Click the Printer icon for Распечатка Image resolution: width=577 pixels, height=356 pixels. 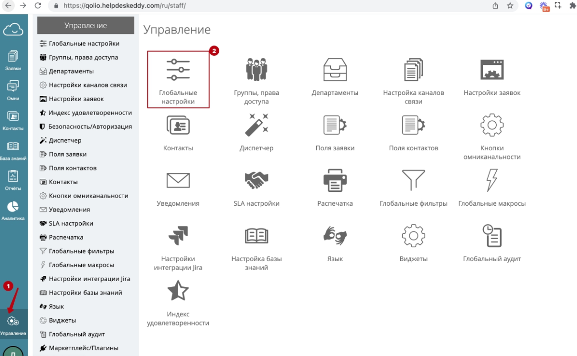click(335, 180)
